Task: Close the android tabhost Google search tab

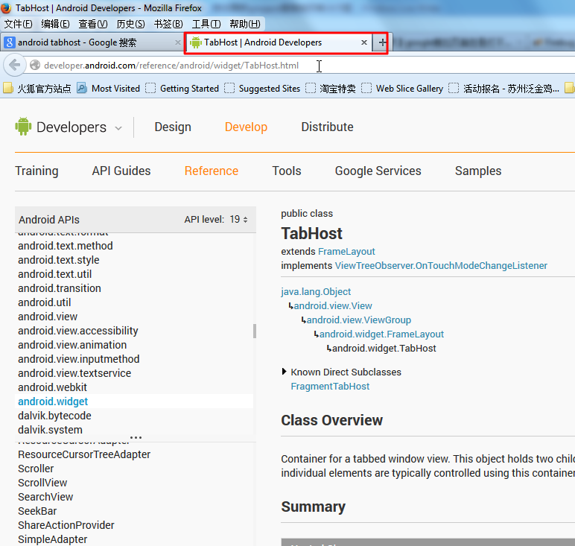Action: tap(178, 42)
